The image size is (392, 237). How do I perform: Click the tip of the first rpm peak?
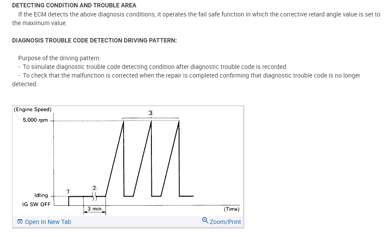pyautogui.click(x=123, y=121)
